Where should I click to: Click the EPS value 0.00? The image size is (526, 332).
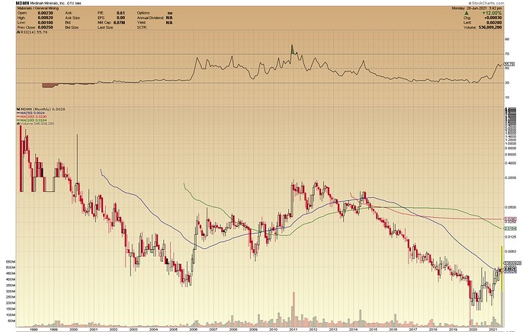120,18
